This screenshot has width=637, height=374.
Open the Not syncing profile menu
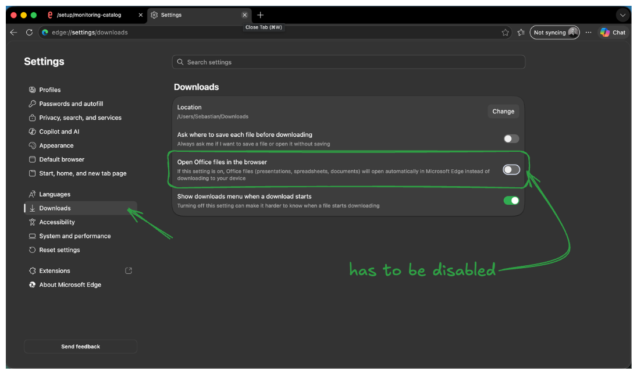pyautogui.click(x=554, y=33)
